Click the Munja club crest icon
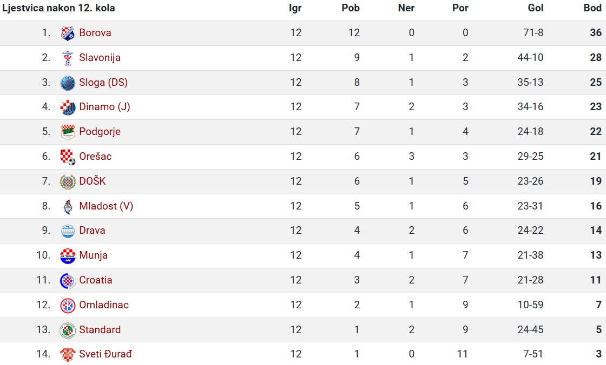This screenshot has height=365, width=606. point(68,256)
